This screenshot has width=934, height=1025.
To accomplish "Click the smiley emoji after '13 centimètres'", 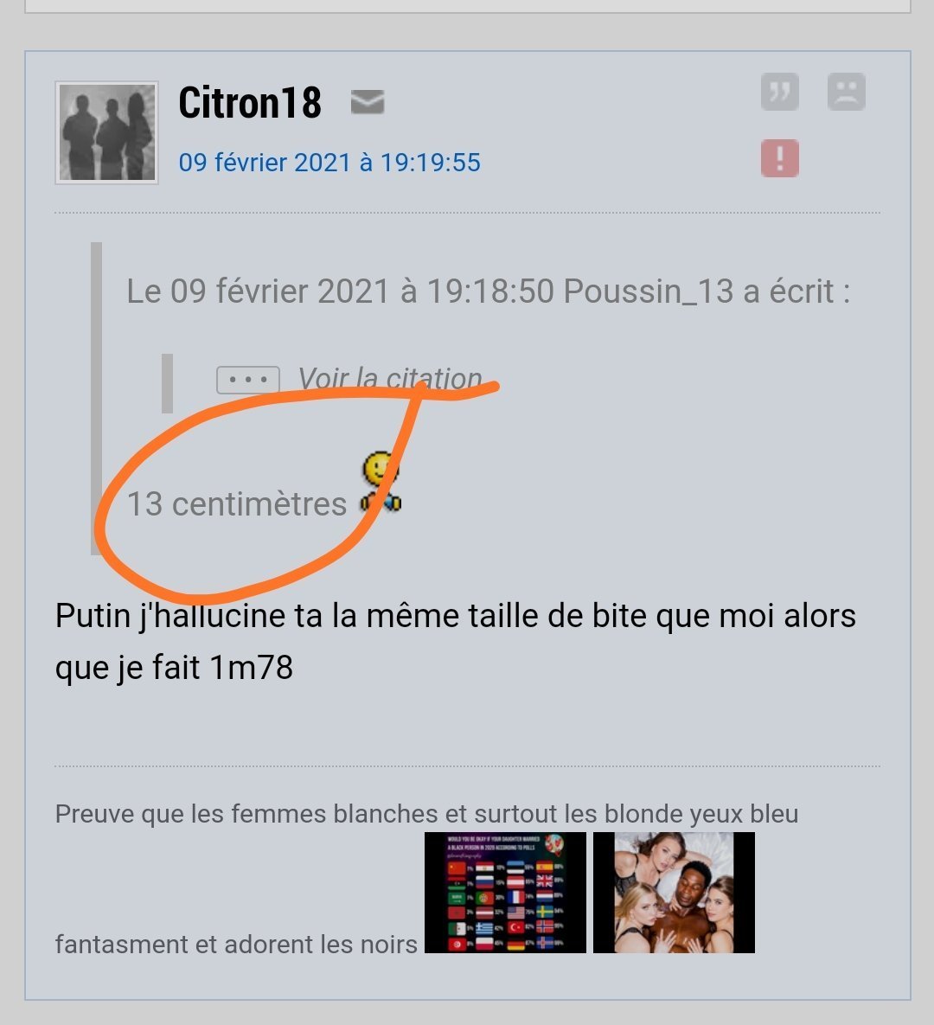I will tap(381, 482).
